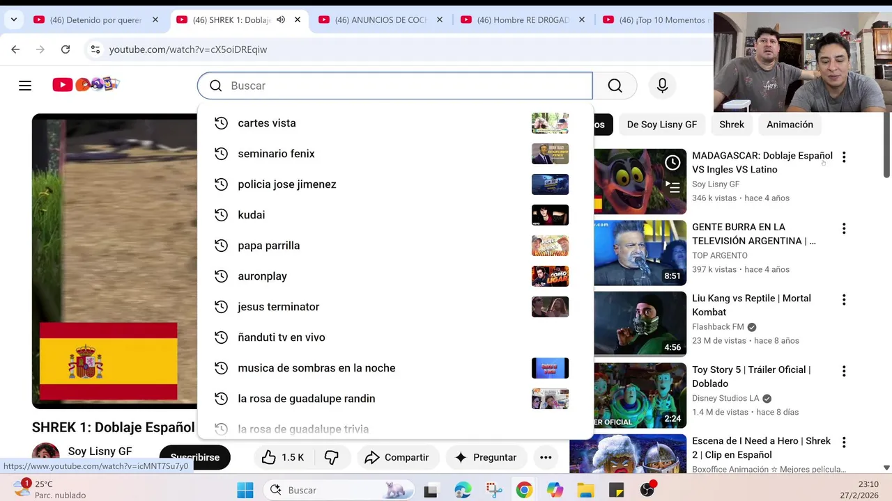Click Toy Story 5 video thumbnail

click(x=640, y=395)
